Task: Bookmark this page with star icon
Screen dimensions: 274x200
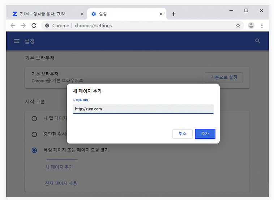Action: (x=238, y=26)
